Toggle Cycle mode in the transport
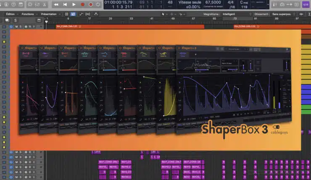 98,4
